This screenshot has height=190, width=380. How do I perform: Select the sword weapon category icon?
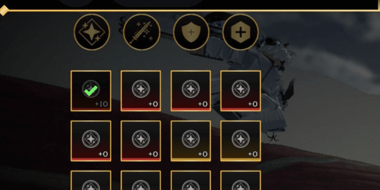click(142, 32)
